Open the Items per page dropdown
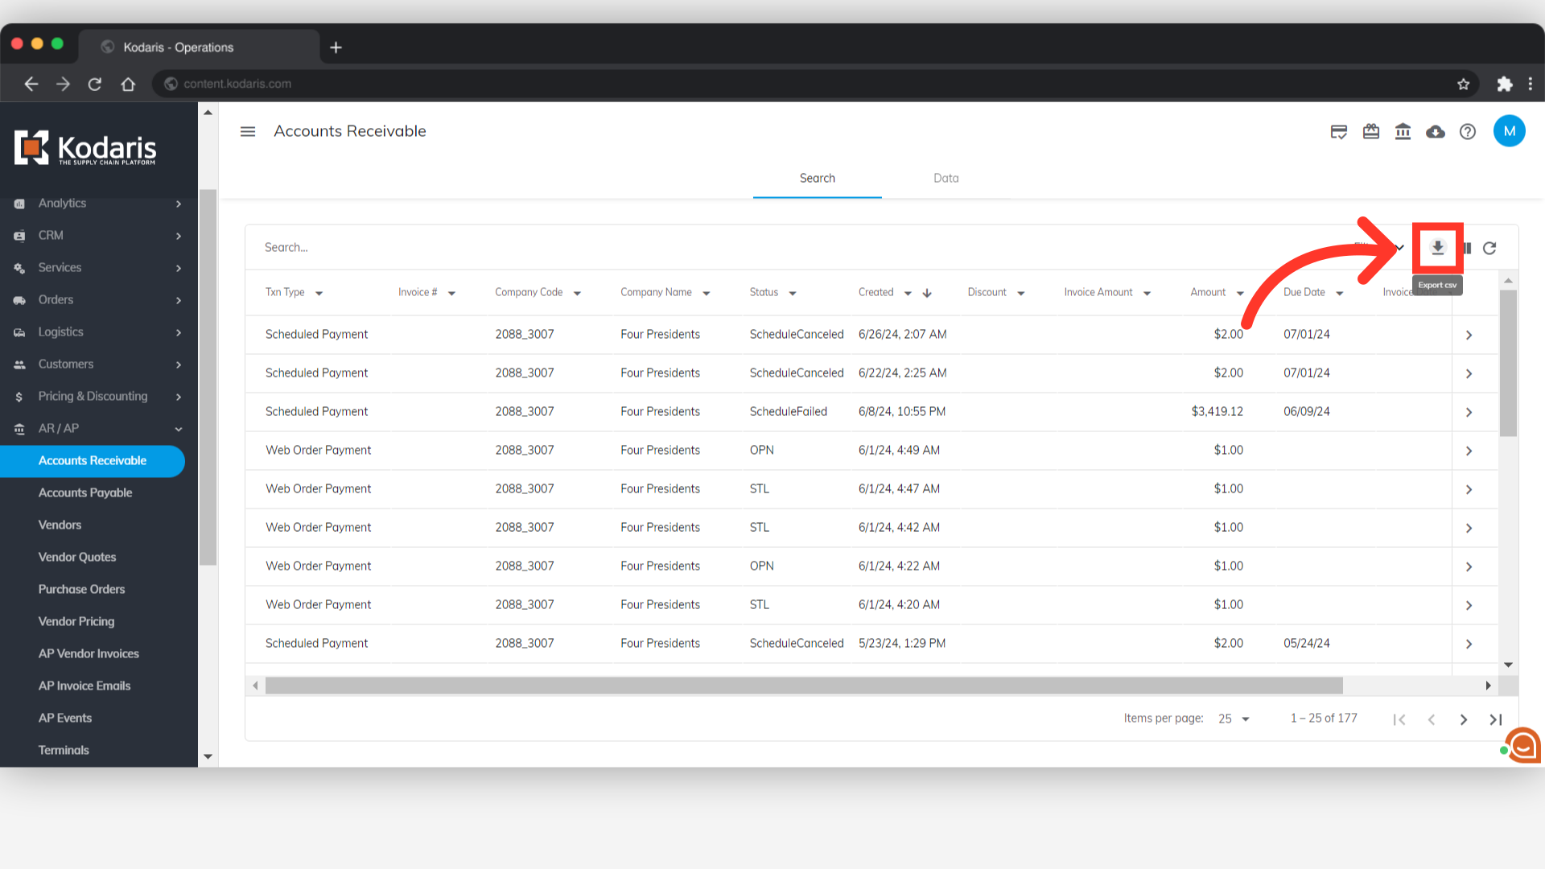 tap(1234, 719)
